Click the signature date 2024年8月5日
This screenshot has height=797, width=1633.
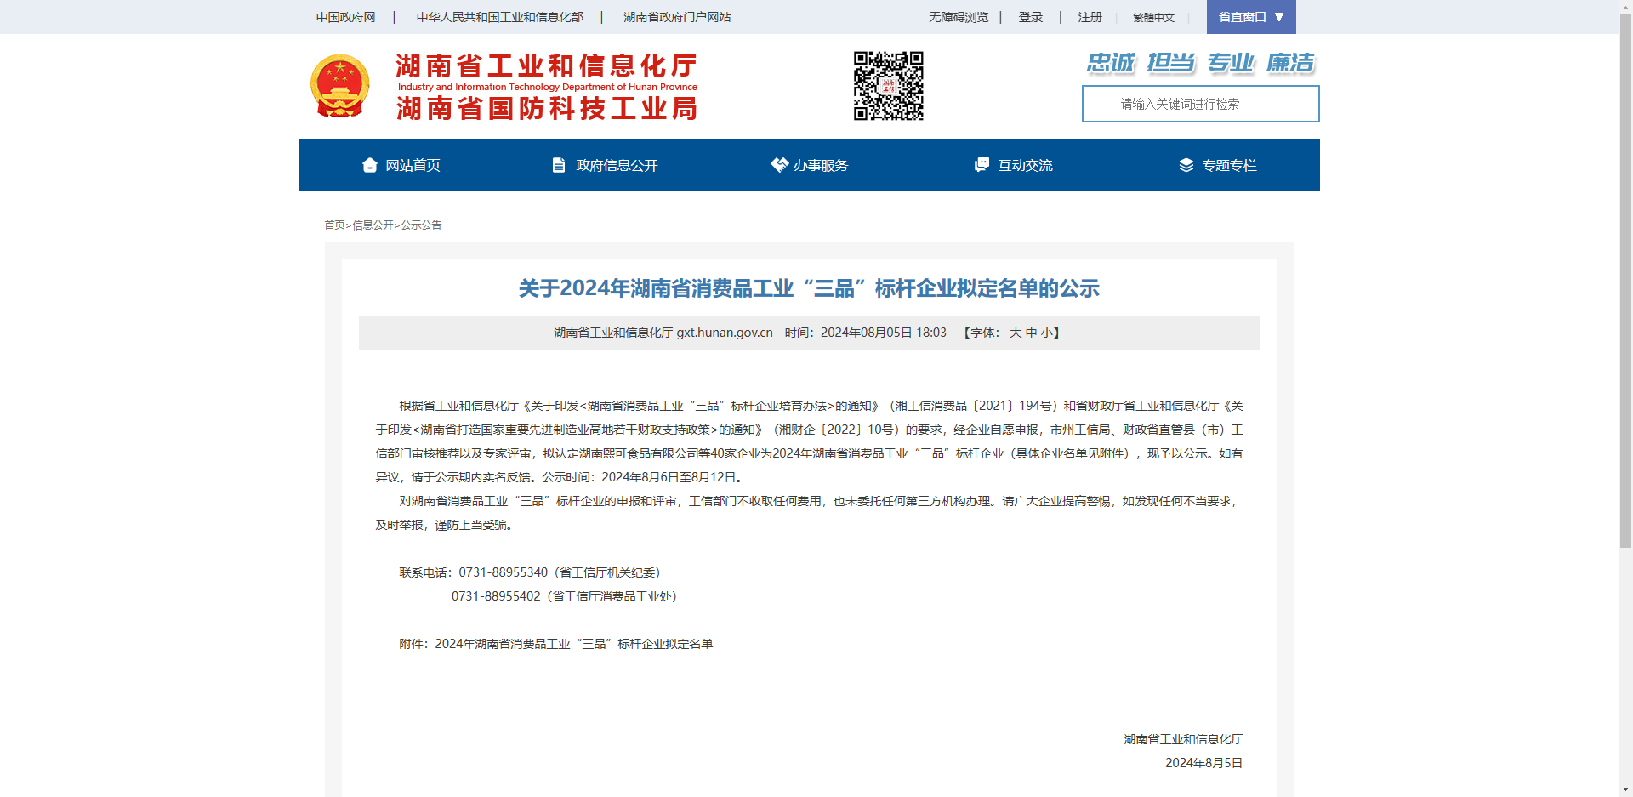tap(1203, 763)
